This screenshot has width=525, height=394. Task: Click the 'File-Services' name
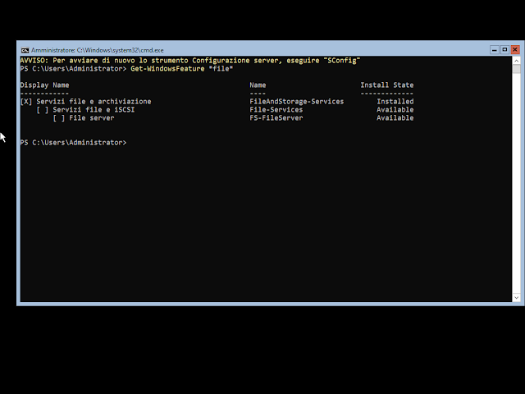[x=276, y=110]
